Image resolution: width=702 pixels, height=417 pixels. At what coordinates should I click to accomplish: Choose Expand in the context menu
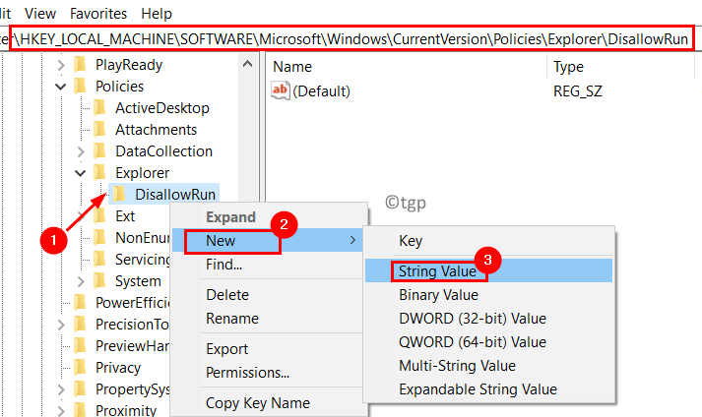point(269,217)
